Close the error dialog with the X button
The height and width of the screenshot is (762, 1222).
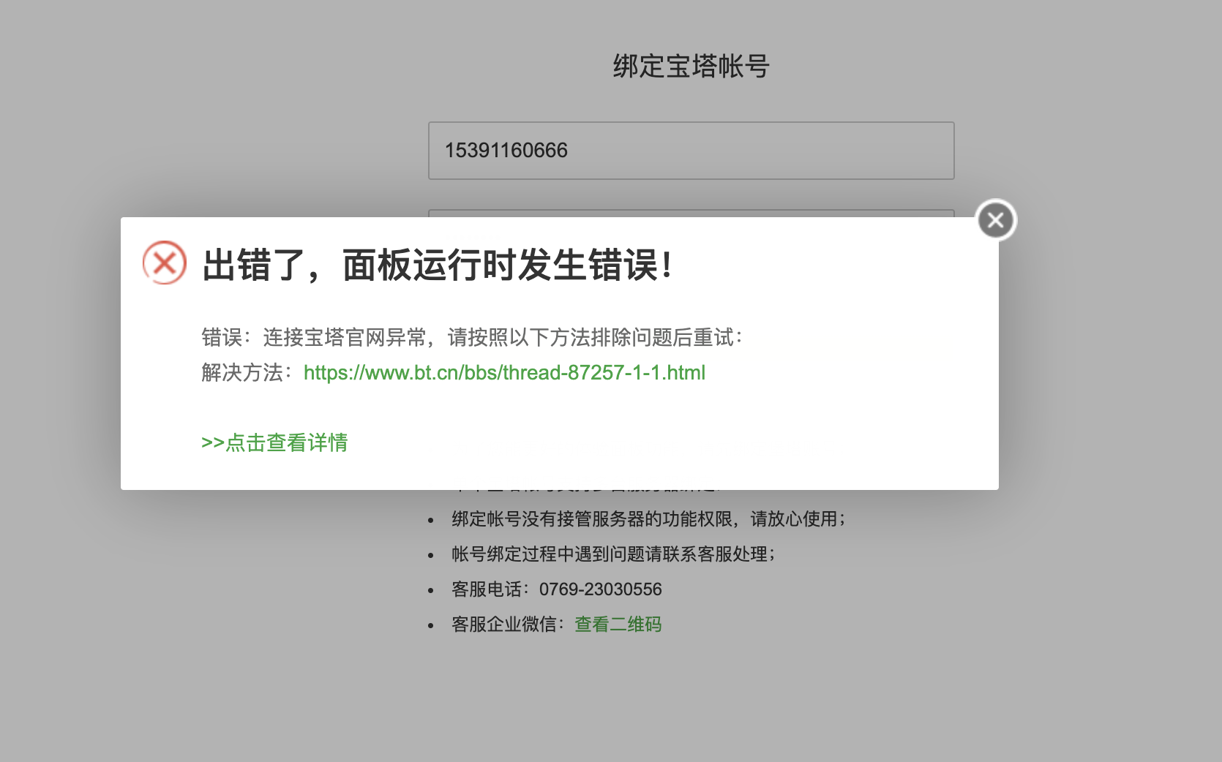(996, 220)
